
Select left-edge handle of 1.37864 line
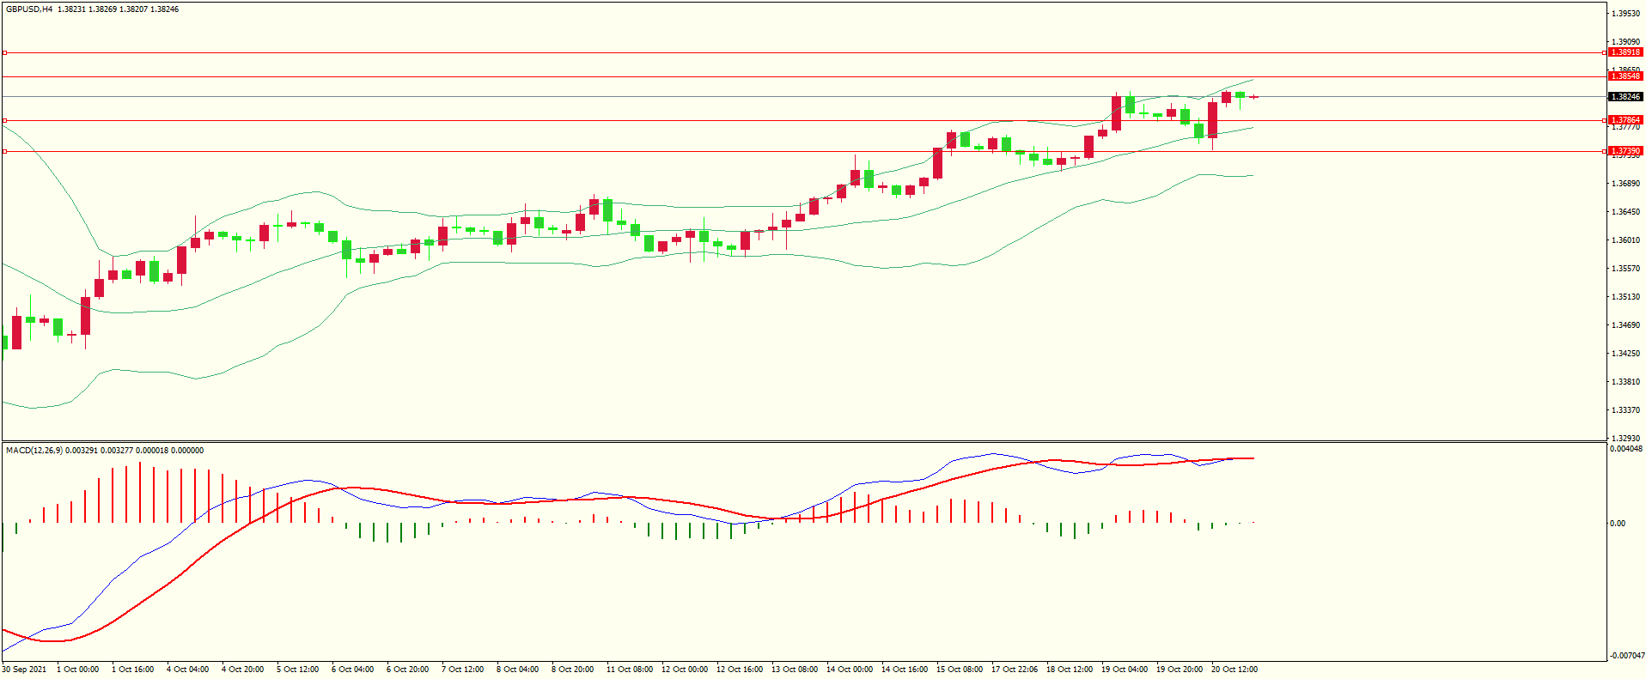pyautogui.click(x=4, y=120)
